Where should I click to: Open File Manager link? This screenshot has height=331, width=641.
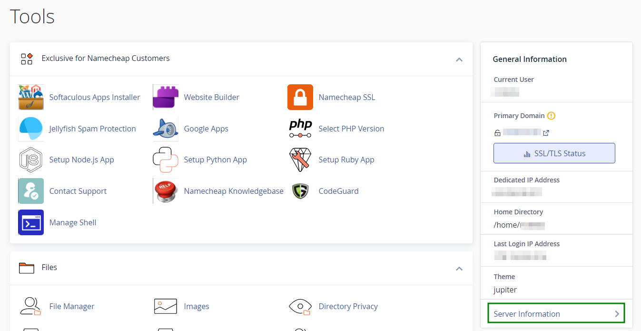(x=72, y=306)
